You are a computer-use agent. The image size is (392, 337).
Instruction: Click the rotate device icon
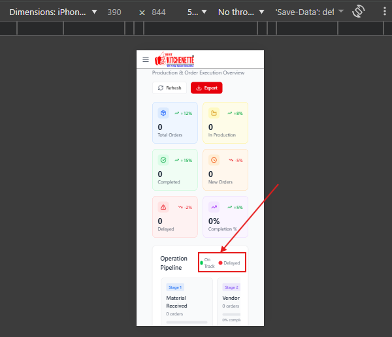tap(358, 12)
